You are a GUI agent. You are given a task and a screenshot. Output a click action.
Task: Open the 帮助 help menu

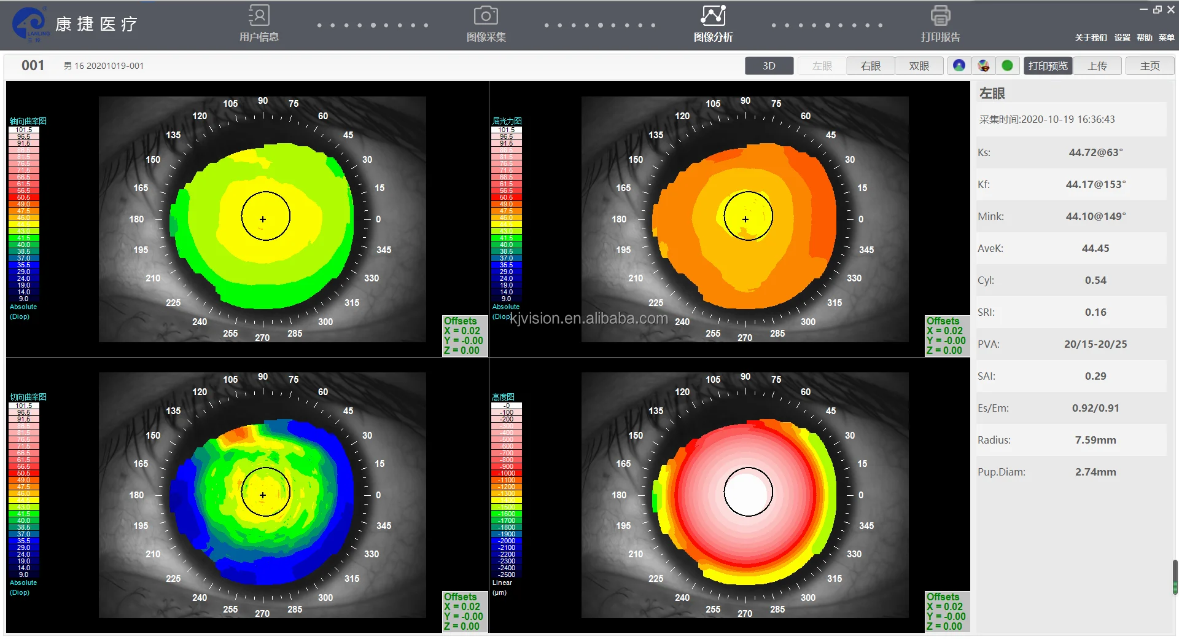1143,37
